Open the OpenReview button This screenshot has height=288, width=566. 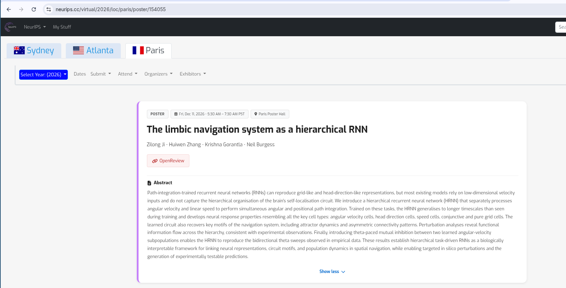[x=168, y=161]
